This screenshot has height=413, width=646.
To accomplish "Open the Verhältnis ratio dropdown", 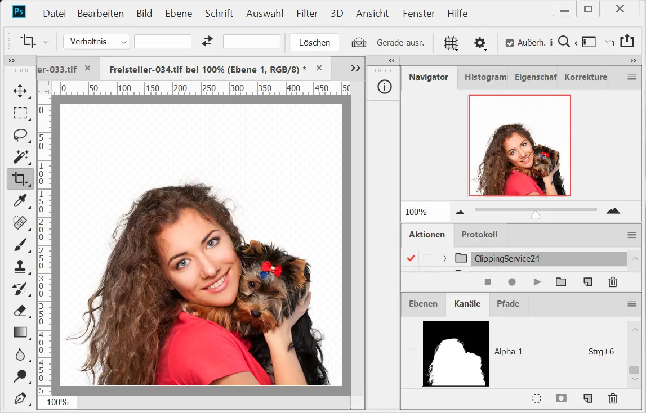I will click(96, 42).
